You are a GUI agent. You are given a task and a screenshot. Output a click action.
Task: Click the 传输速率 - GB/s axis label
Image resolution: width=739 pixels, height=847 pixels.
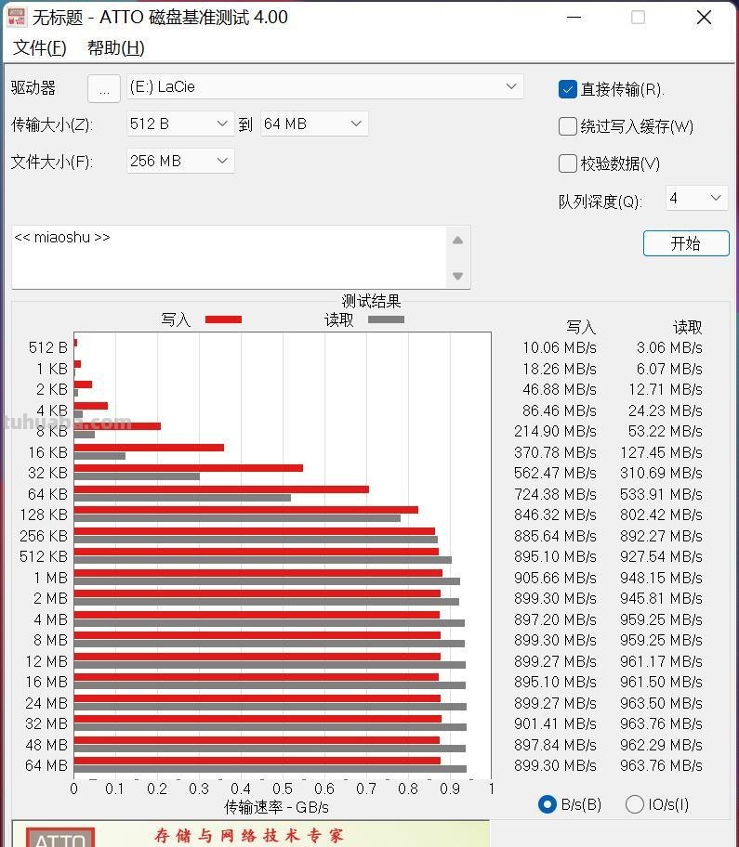pyautogui.click(x=276, y=808)
